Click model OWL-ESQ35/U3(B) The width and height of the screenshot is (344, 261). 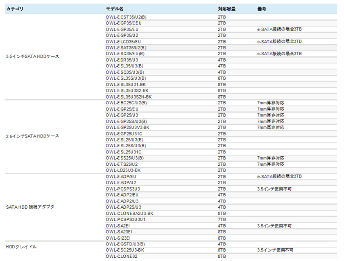(x=125, y=72)
